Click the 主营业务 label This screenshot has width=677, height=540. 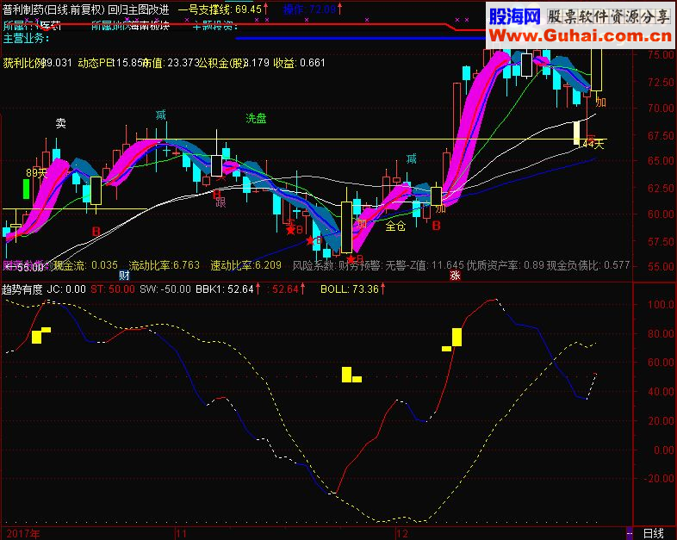point(26,39)
